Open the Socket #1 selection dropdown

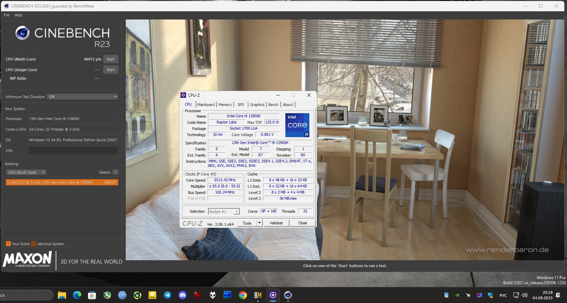(x=224, y=212)
